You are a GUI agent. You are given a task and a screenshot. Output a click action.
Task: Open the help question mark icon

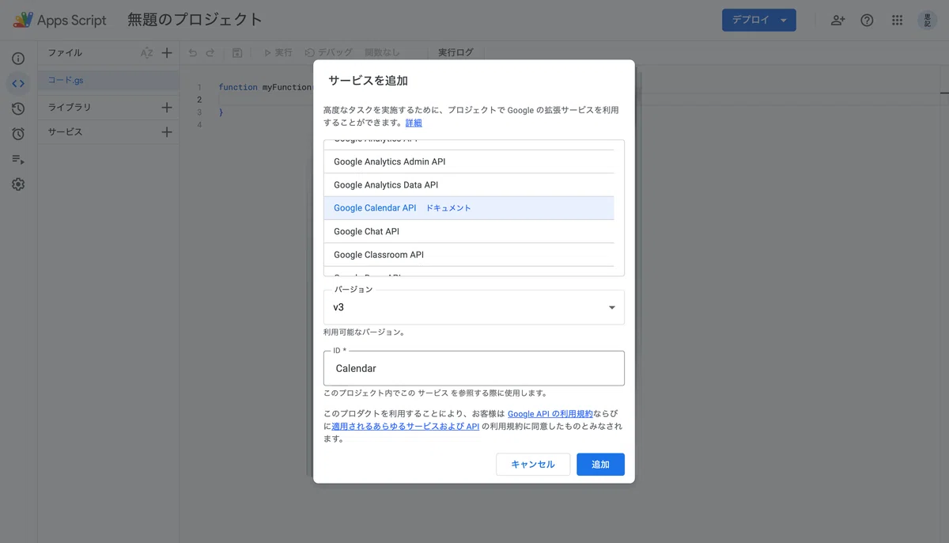point(868,21)
